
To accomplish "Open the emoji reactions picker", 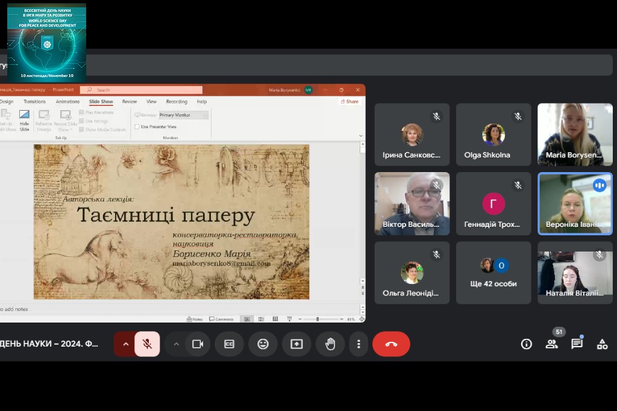I will (263, 344).
